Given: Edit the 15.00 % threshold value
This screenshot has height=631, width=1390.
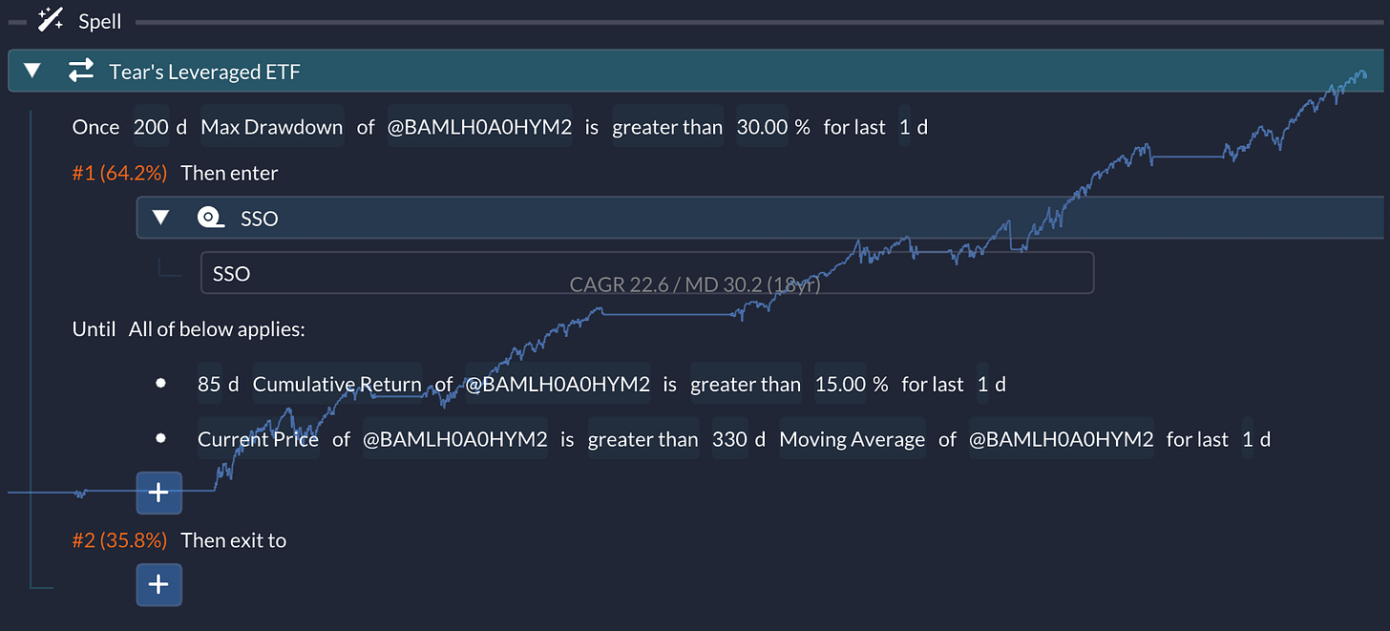Looking at the screenshot, I should tap(841, 384).
